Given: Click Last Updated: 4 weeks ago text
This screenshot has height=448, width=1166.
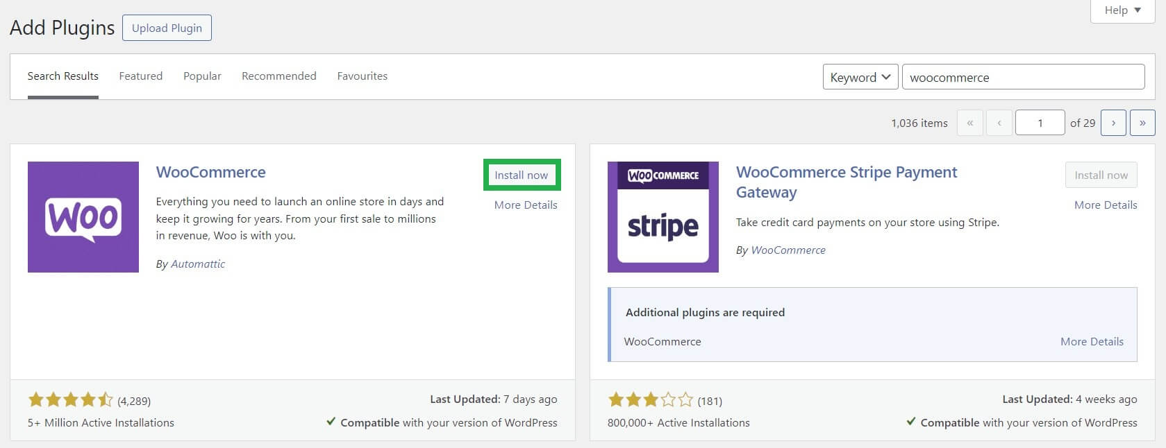Looking at the screenshot, I should coord(1069,399).
